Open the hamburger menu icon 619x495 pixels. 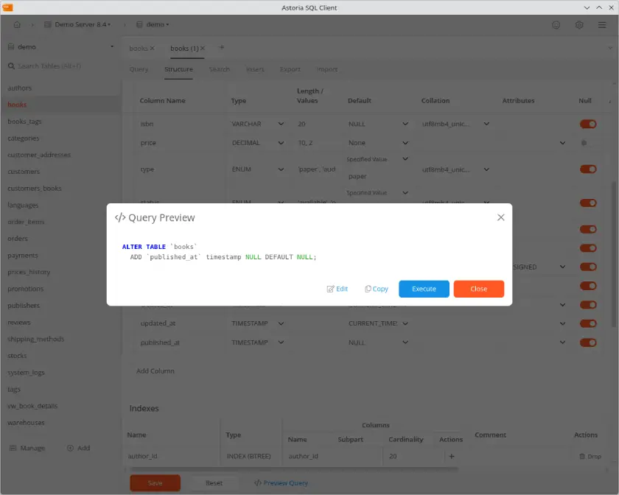point(601,25)
